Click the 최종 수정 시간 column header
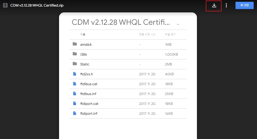257x139 pixels. pyautogui.click(x=147, y=34)
